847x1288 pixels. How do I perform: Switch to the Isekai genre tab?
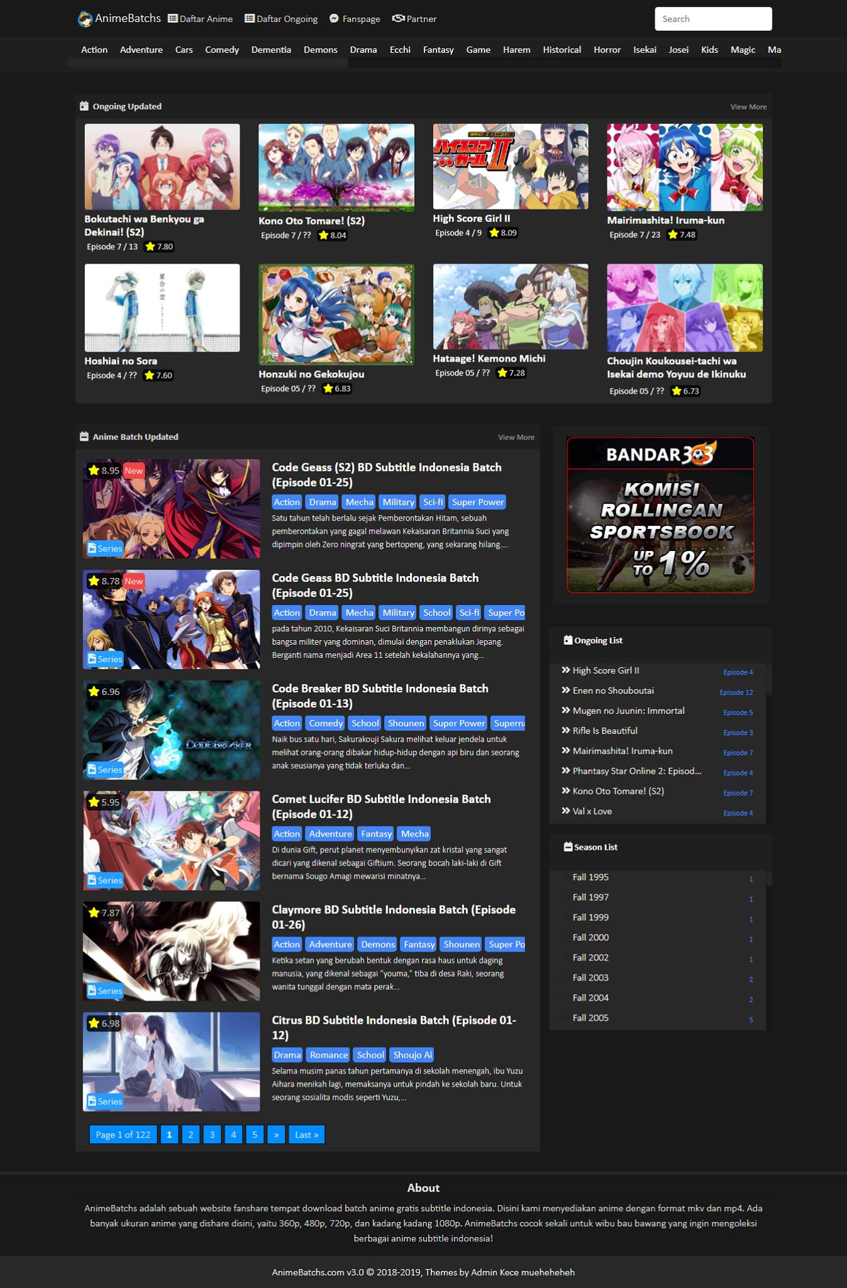click(645, 50)
